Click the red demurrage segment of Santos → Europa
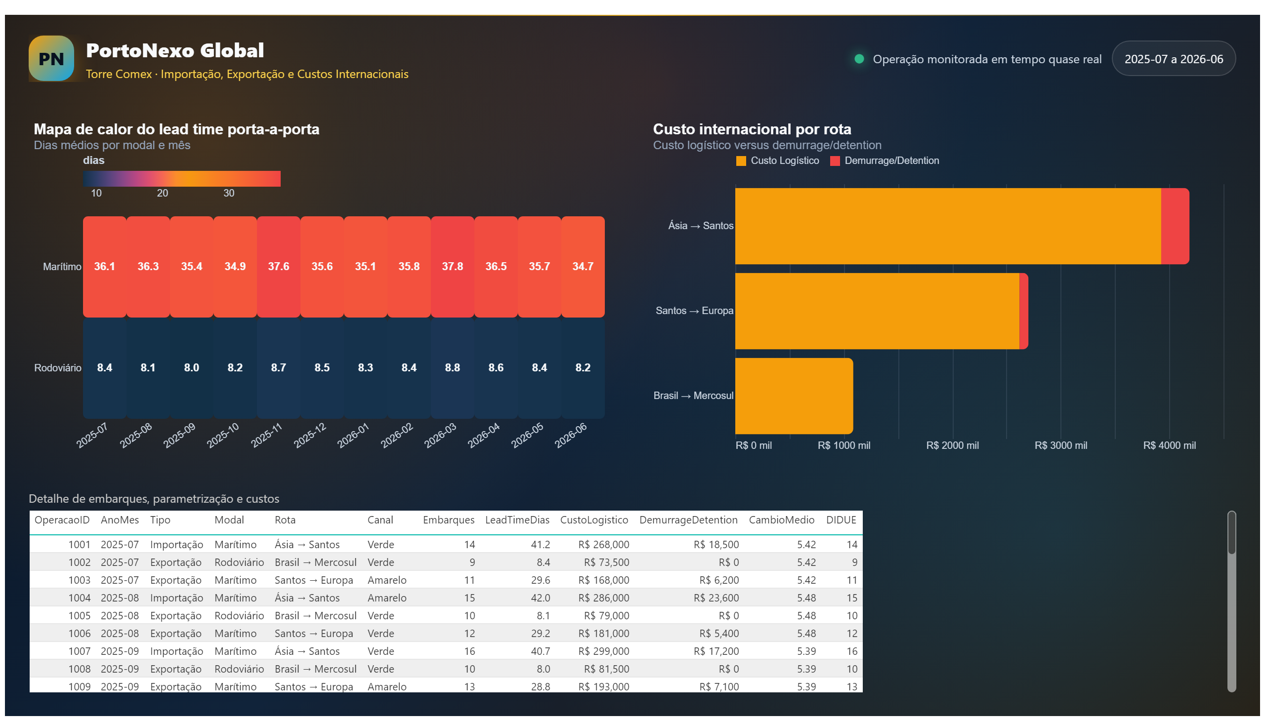 pos(1024,312)
